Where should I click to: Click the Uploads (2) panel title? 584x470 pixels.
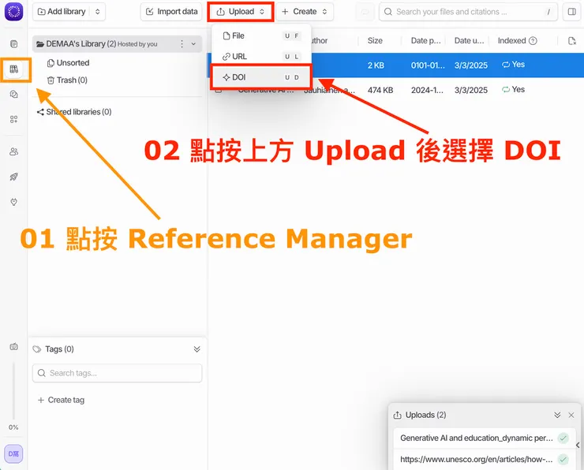pyautogui.click(x=425, y=415)
